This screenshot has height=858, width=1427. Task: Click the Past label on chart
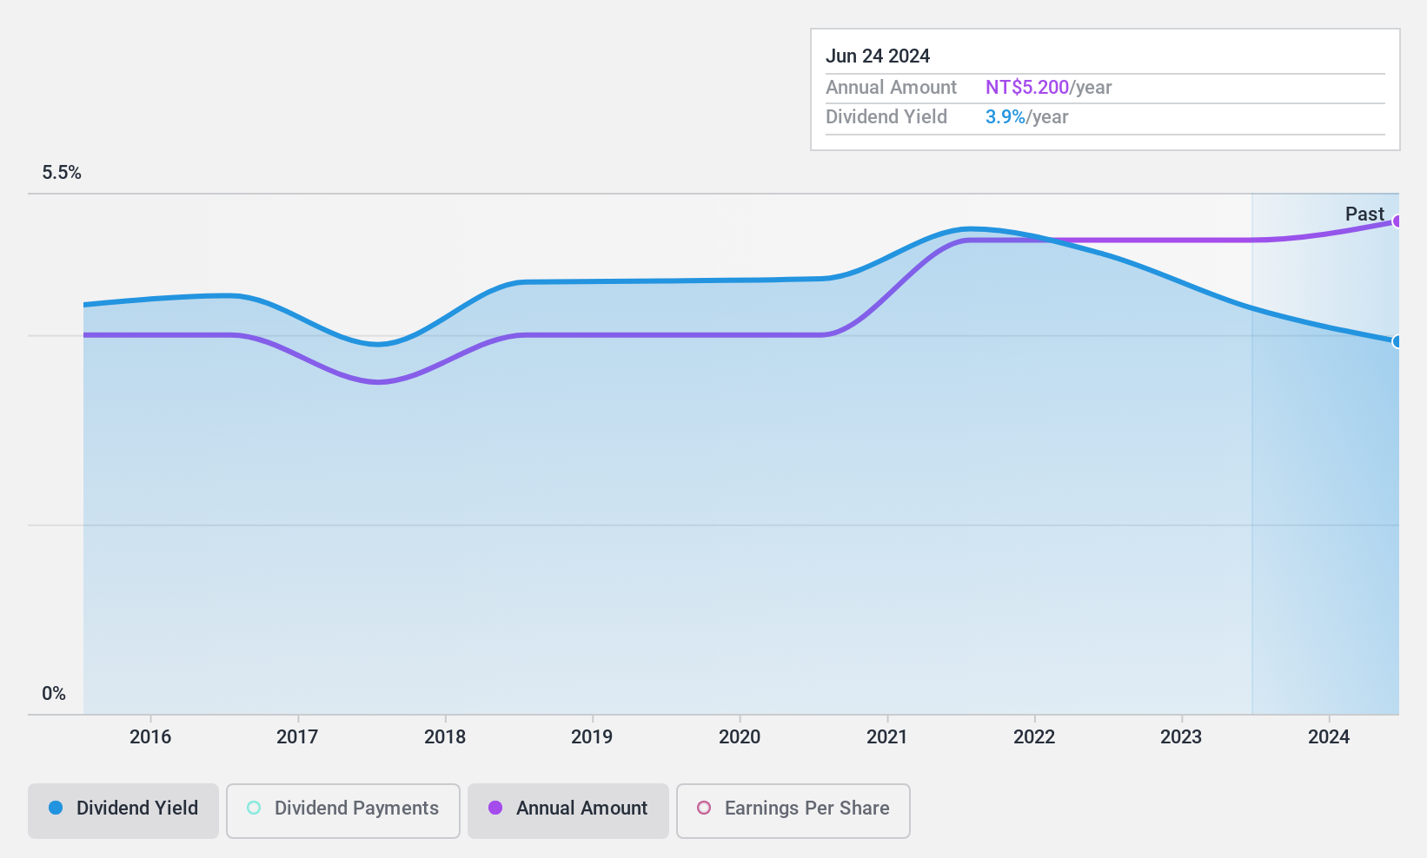coord(1364,214)
